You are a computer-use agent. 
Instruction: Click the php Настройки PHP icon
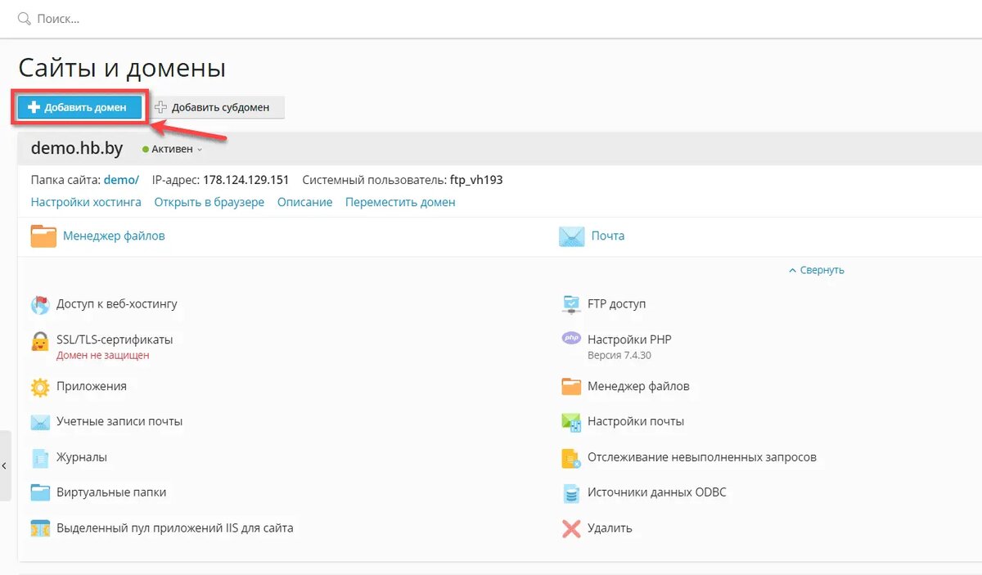(x=571, y=338)
